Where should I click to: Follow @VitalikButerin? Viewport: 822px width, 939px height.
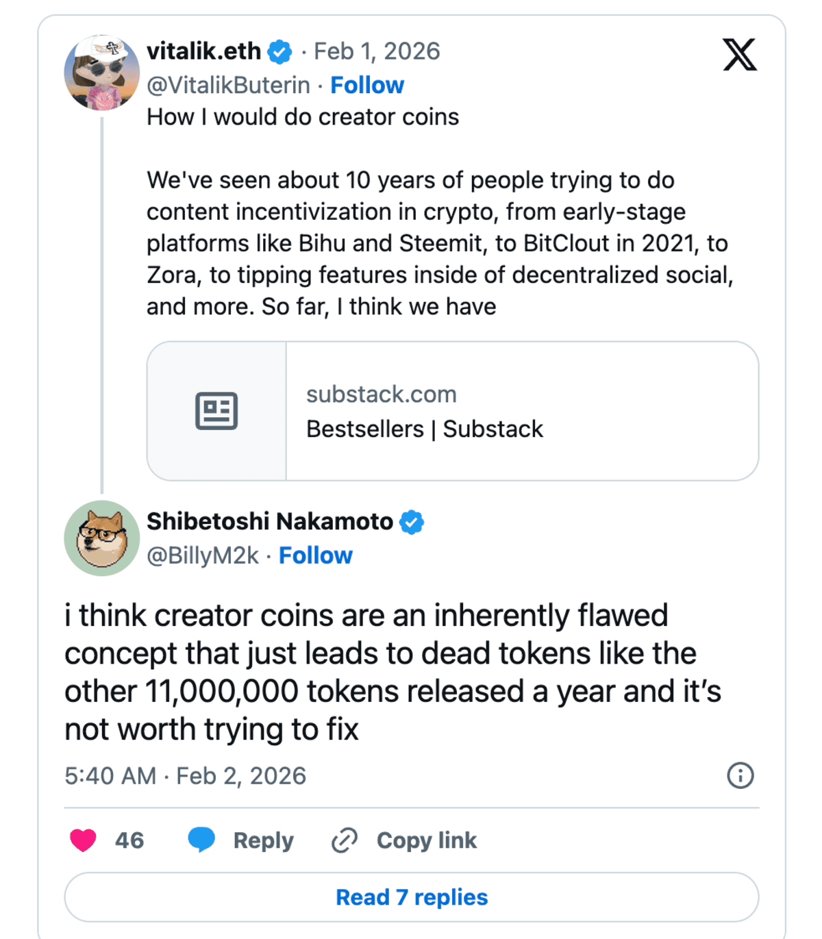click(x=367, y=85)
